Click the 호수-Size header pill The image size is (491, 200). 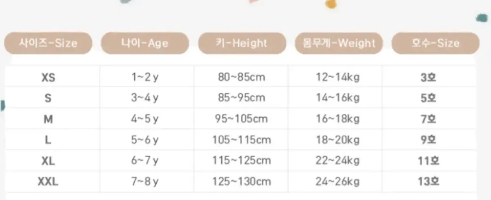click(435, 43)
